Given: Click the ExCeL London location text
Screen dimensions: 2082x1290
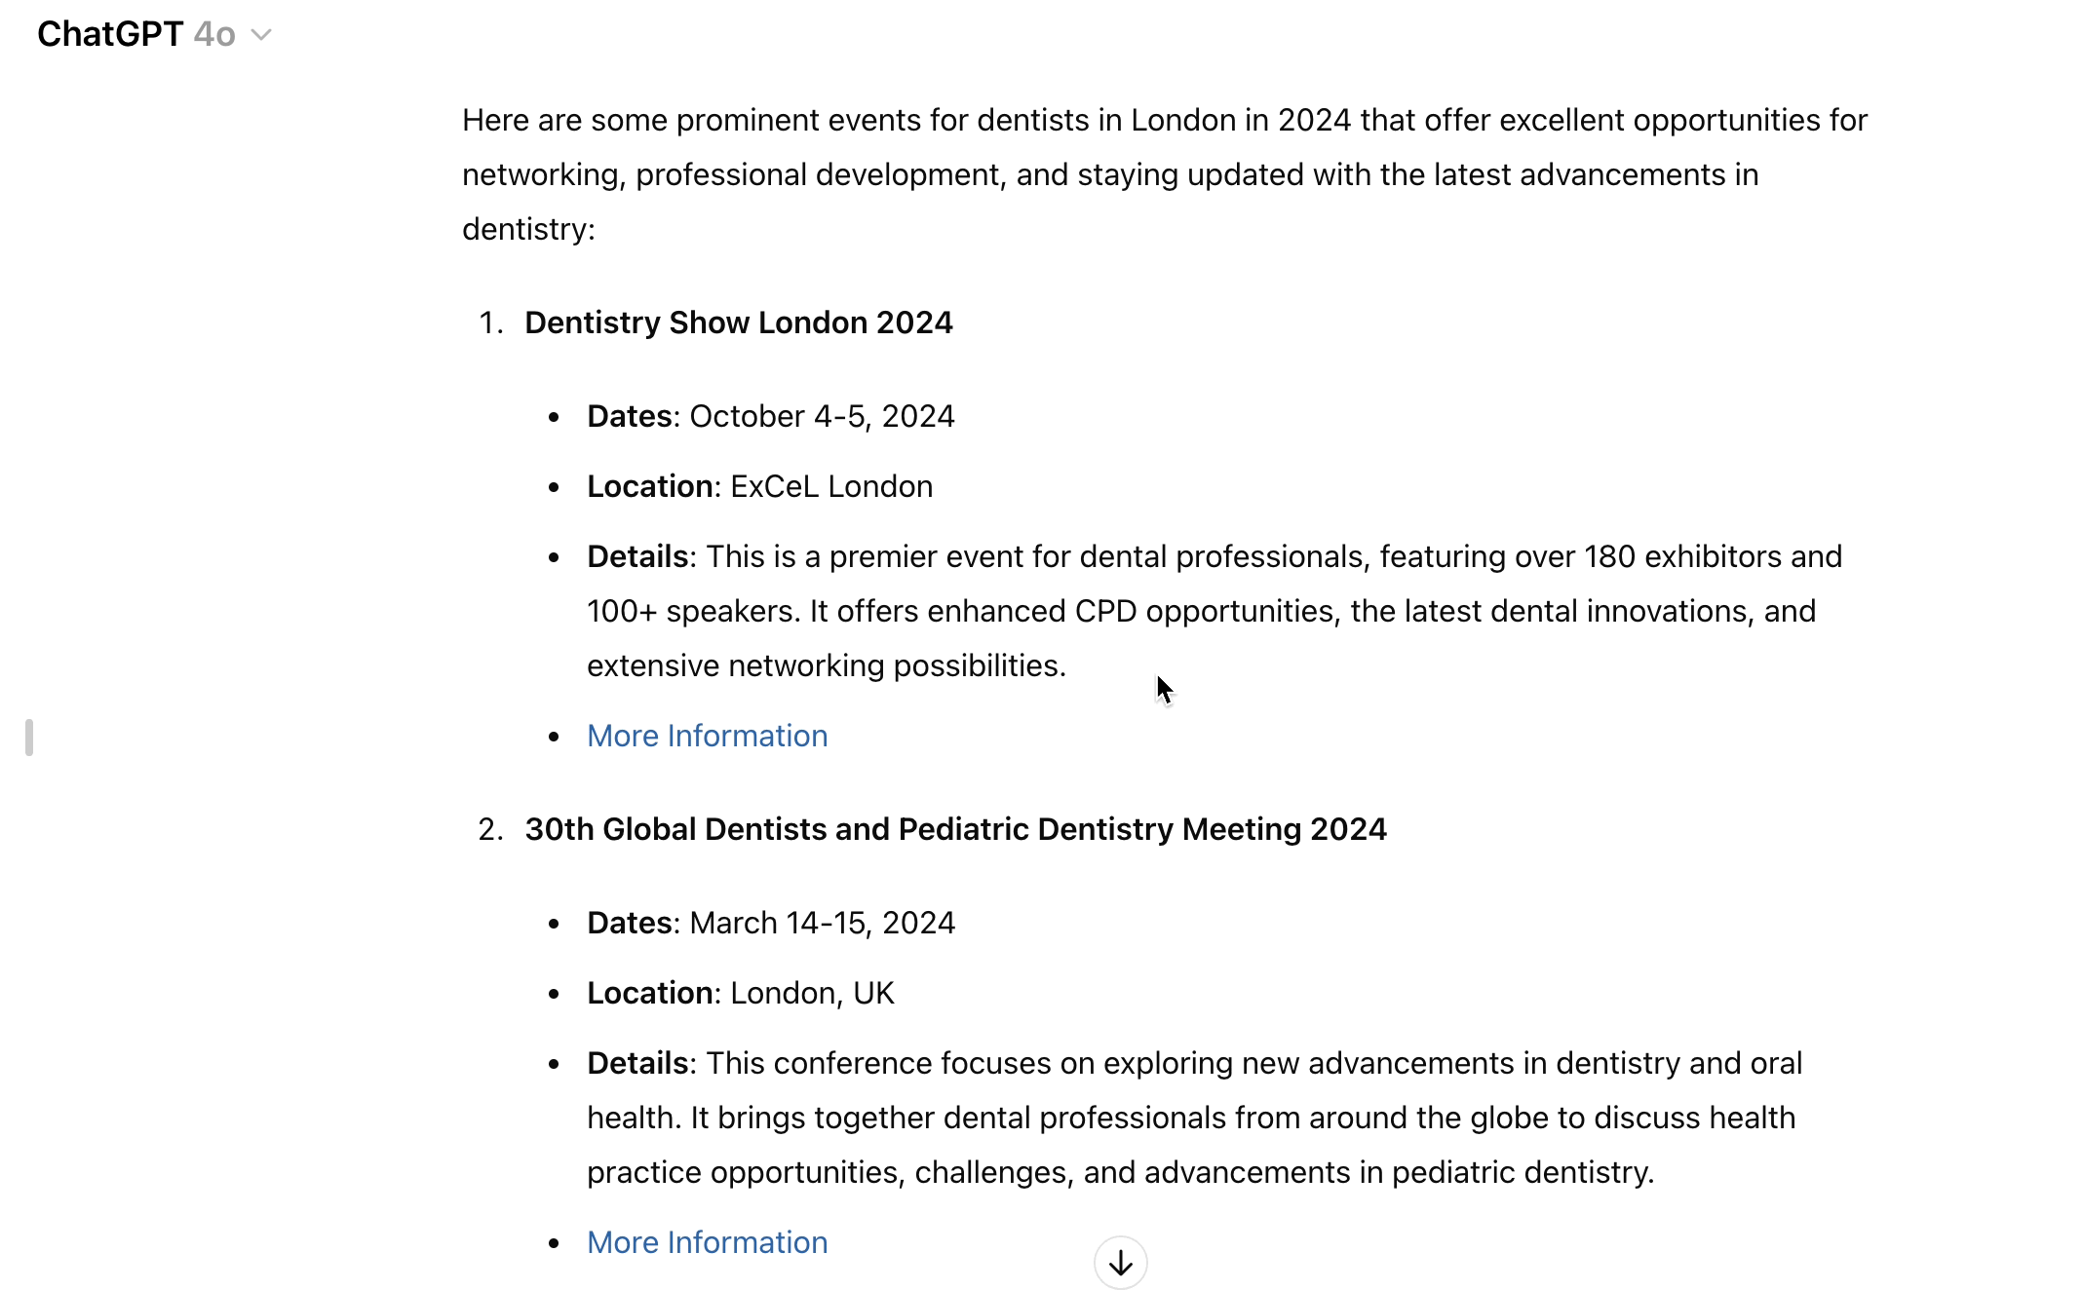Looking at the screenshot, I should click(831, 486).
